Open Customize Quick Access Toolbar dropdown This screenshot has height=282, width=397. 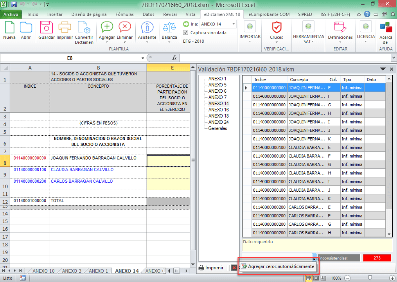48,5
